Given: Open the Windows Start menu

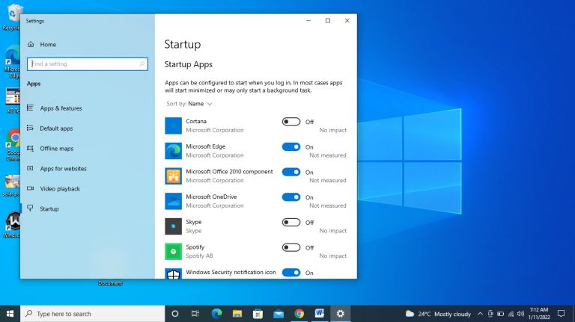Looking at the screenshot, I should point(10,314).
